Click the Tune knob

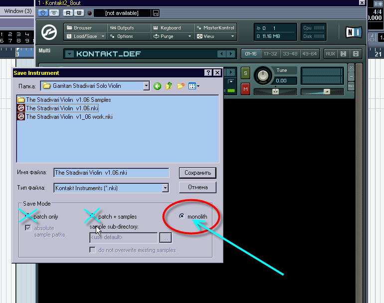coord(263,76)
